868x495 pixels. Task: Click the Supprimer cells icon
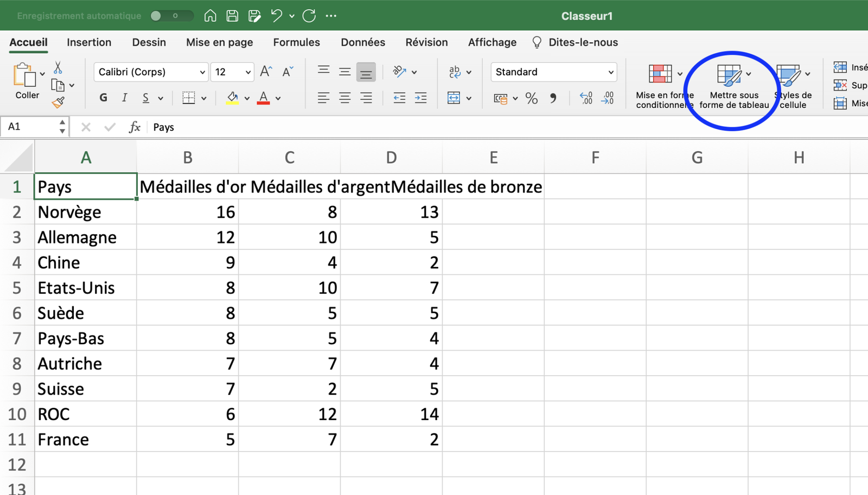841,85
